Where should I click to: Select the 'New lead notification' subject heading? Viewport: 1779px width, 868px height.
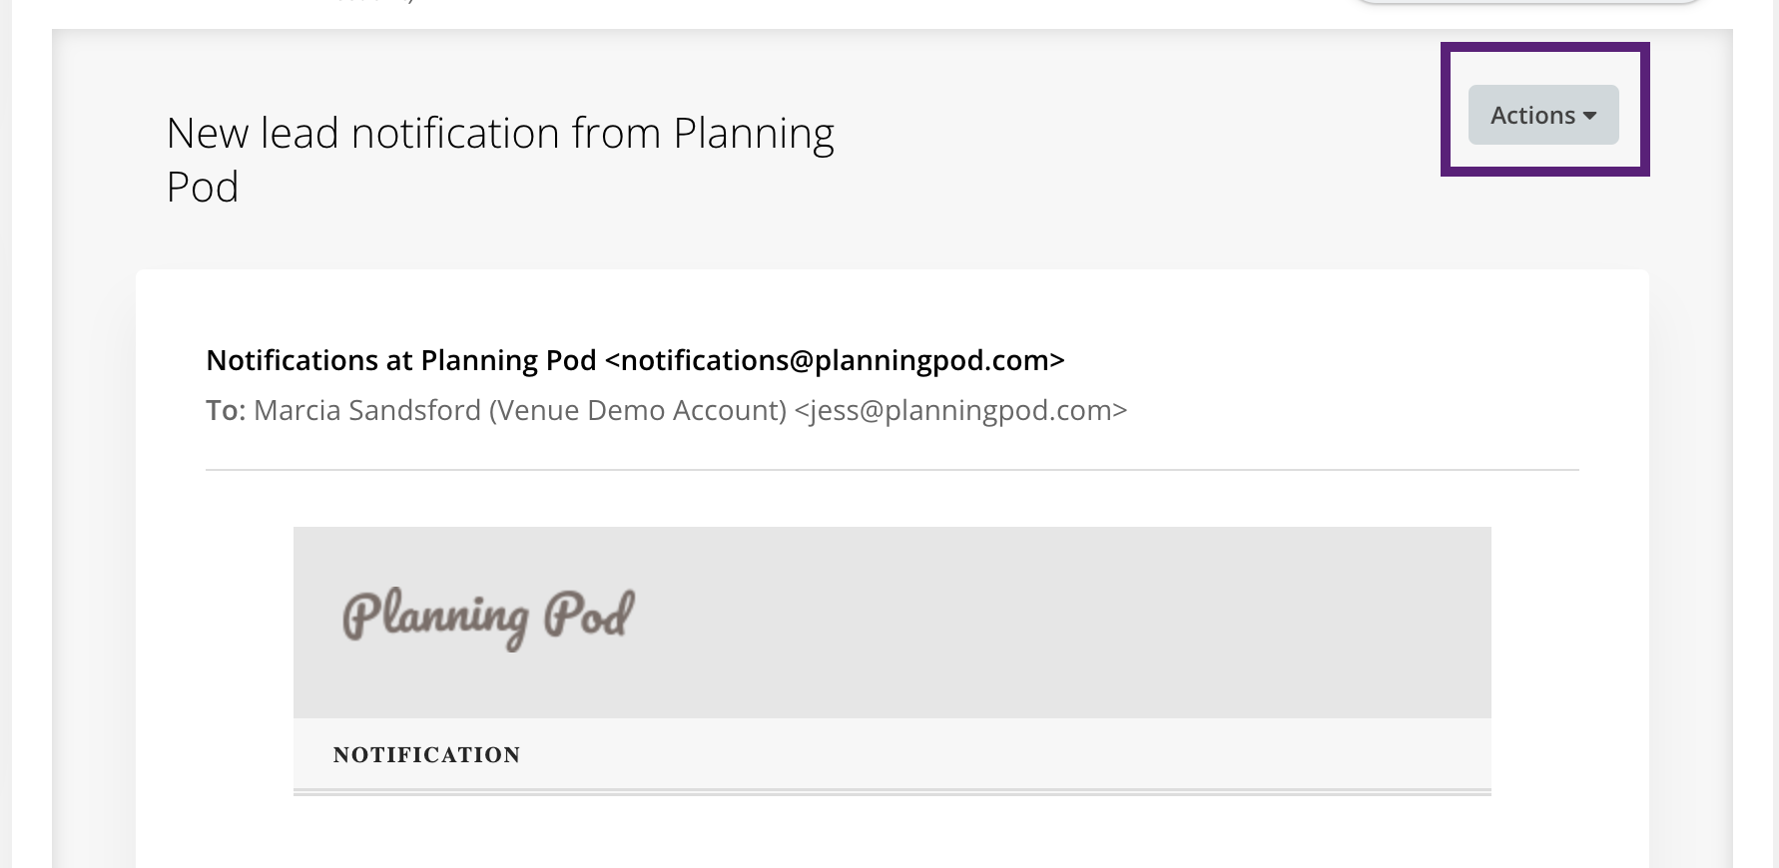click(500, 160)
